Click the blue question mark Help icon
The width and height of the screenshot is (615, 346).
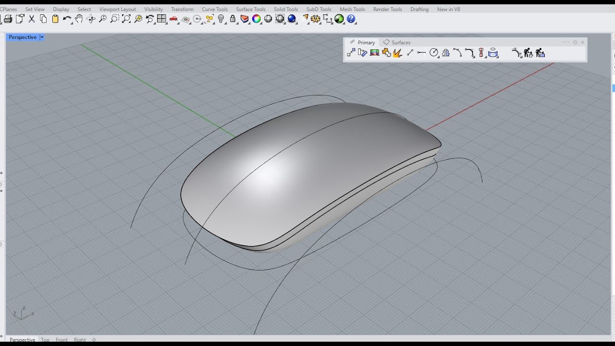(351, 19)
